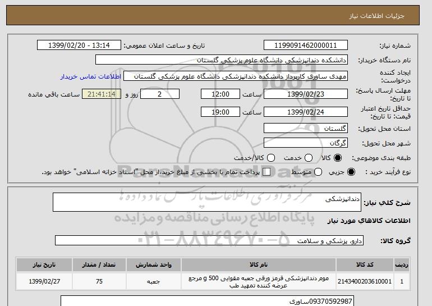
Task: Click the ردیف column header
Action: pos(402,264)
